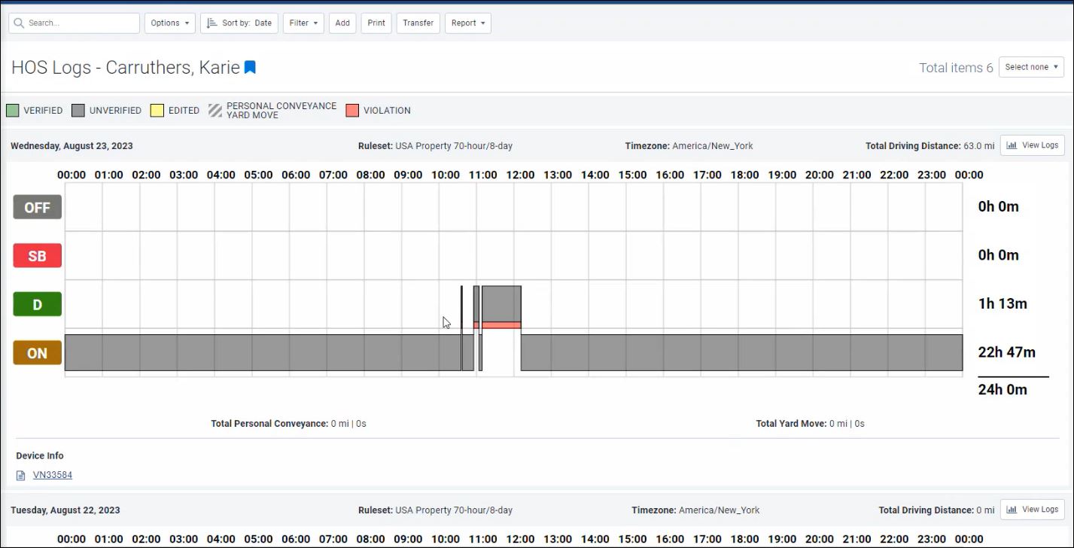Open the Options dropdown
The width and height of the screenshot is (1074, 548).
coord(169,23)
